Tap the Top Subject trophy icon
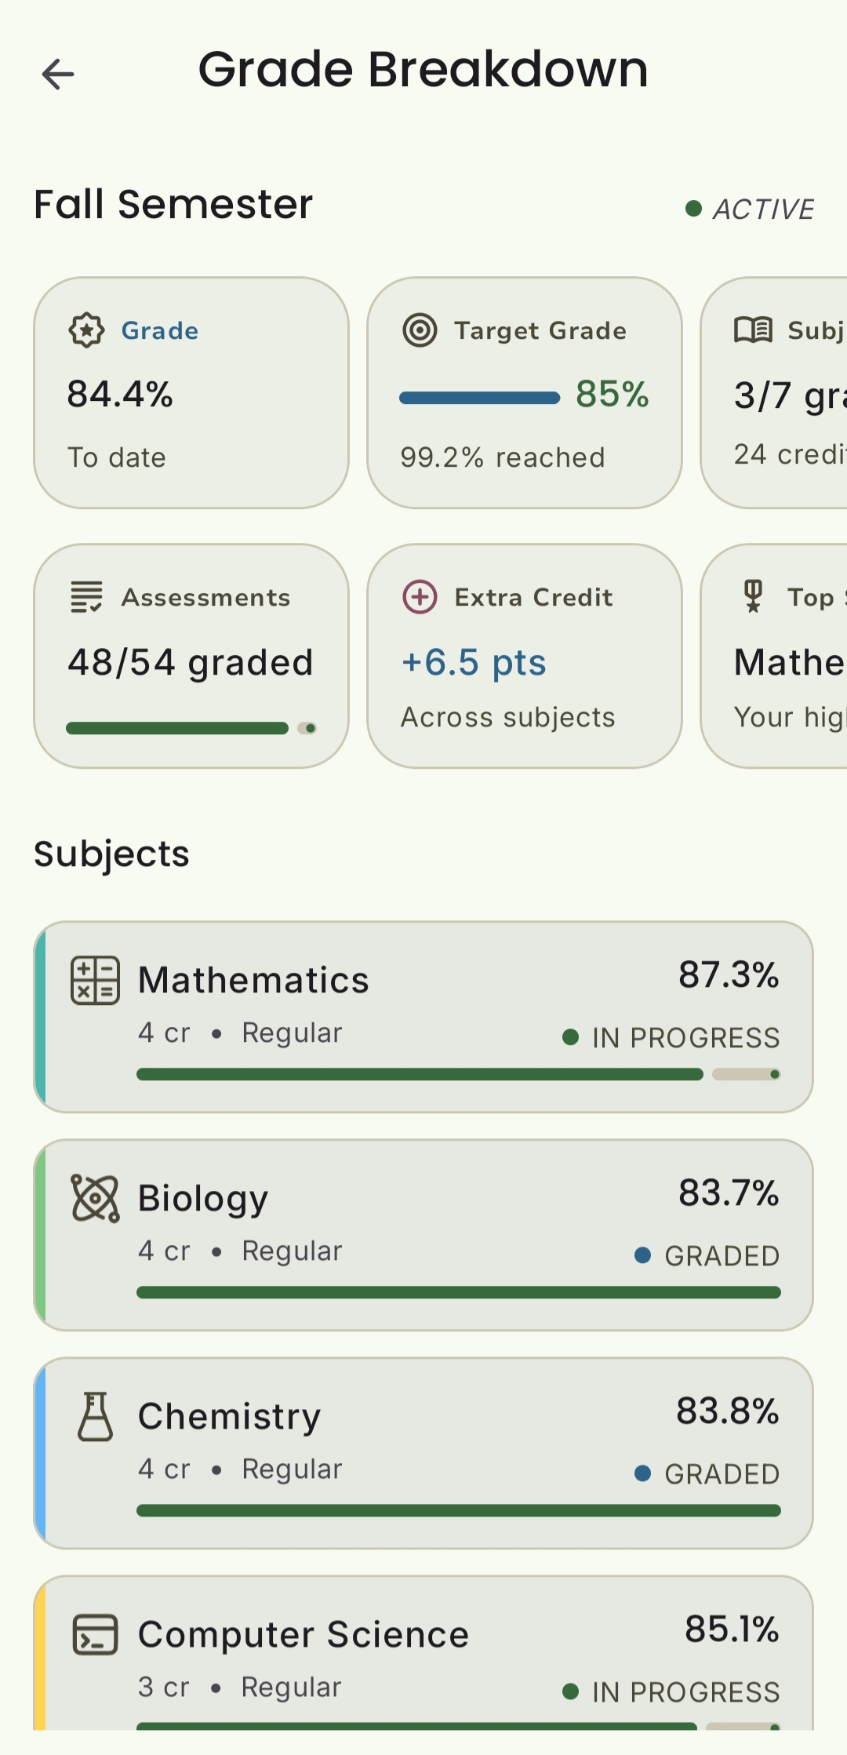847x1755 pixels. tap(753, 595)
